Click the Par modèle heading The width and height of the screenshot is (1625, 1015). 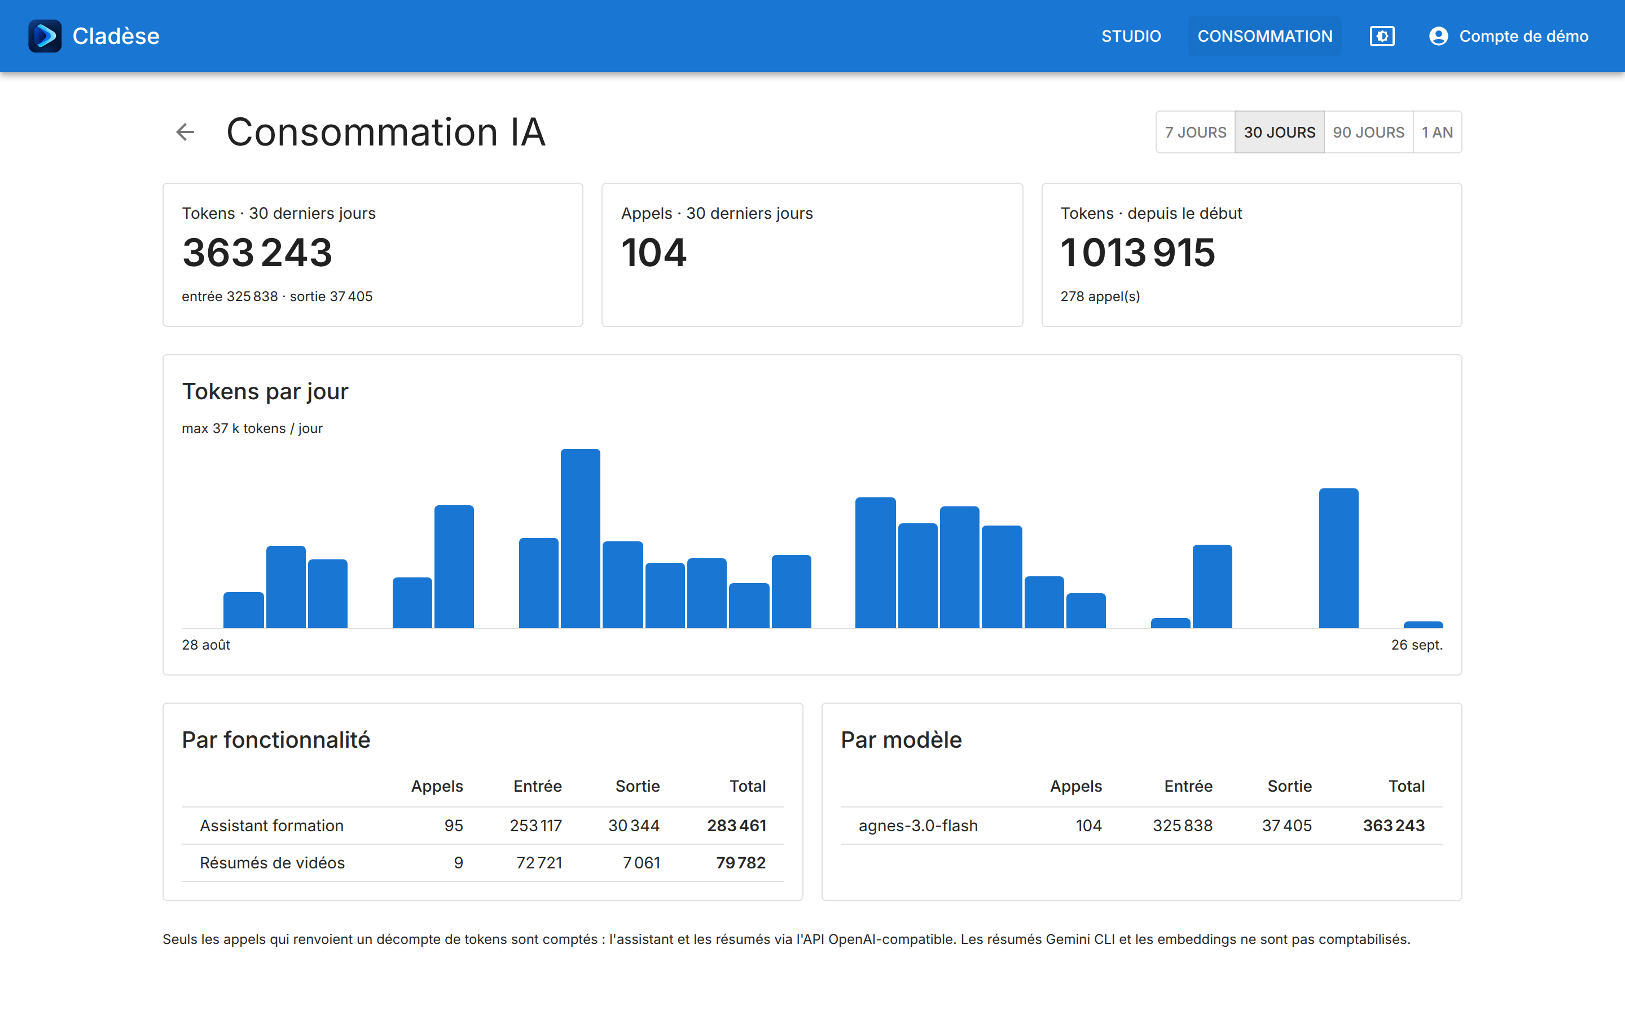[901, 740]
